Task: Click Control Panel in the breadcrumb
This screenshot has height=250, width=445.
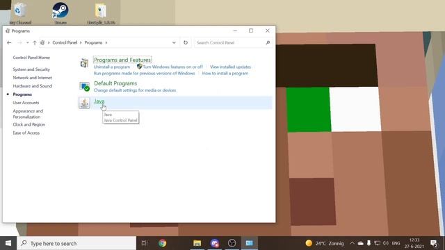Action: click(x=65, y=43)
